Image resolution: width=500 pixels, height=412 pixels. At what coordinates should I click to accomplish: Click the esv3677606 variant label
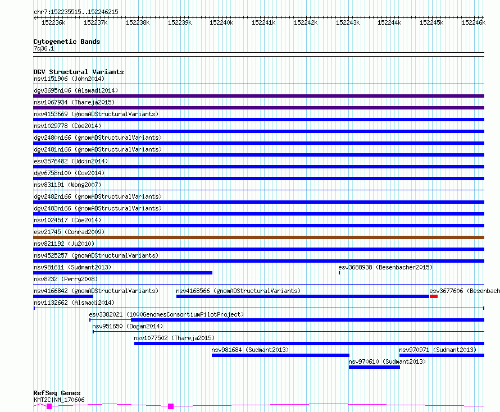[x=465, y=291]
